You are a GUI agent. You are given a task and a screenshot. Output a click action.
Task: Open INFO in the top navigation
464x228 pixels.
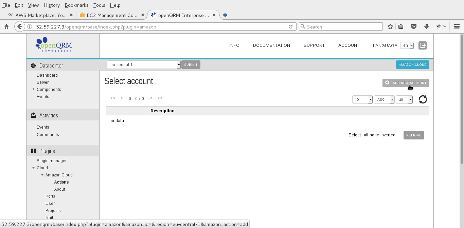point(234,45)
